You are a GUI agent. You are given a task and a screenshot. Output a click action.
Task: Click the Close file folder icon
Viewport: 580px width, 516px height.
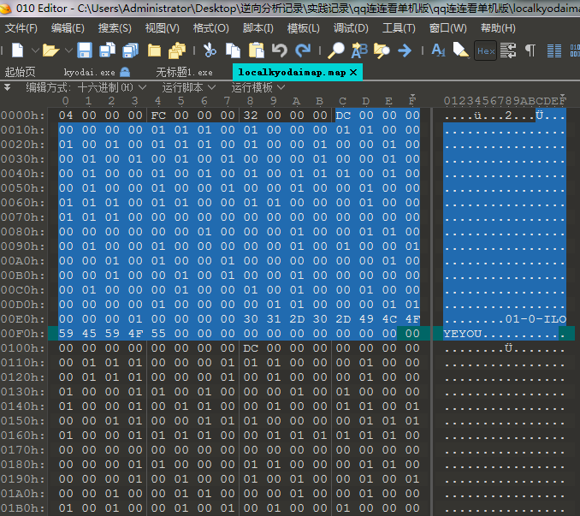click(154, 50)
